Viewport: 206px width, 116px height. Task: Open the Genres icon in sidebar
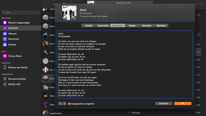(x=5, y=45)
